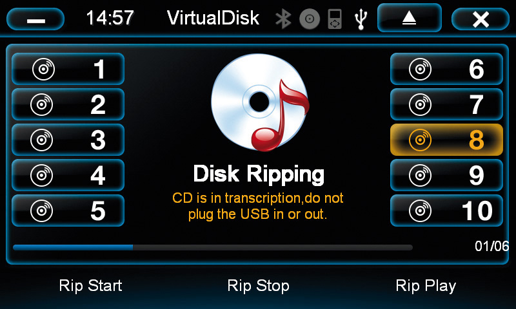The image size is (516, 309).
Task: Select virtual disk slot 1
Action: click(x=68, y=69)
